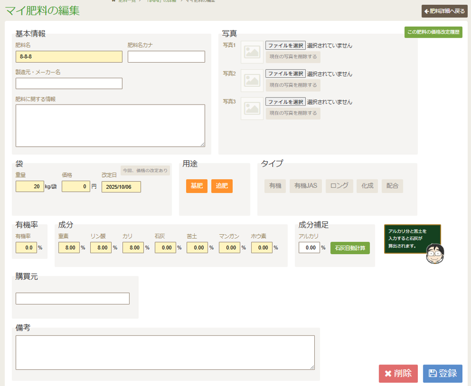Select the 化成 fertilizer type
Image resolution: width=471 pixels, height=386 pixels.
[367, 186]
